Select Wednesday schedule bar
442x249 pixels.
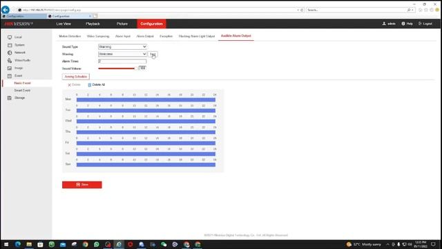click(x=146, y=122)
